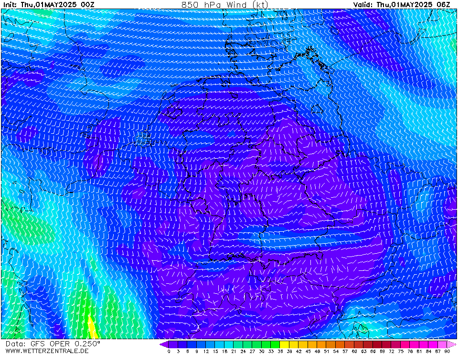The width and height of the screenshot is (458, 354).
Task: Click the '45' legend scale label
Action: tap(308, 351)
